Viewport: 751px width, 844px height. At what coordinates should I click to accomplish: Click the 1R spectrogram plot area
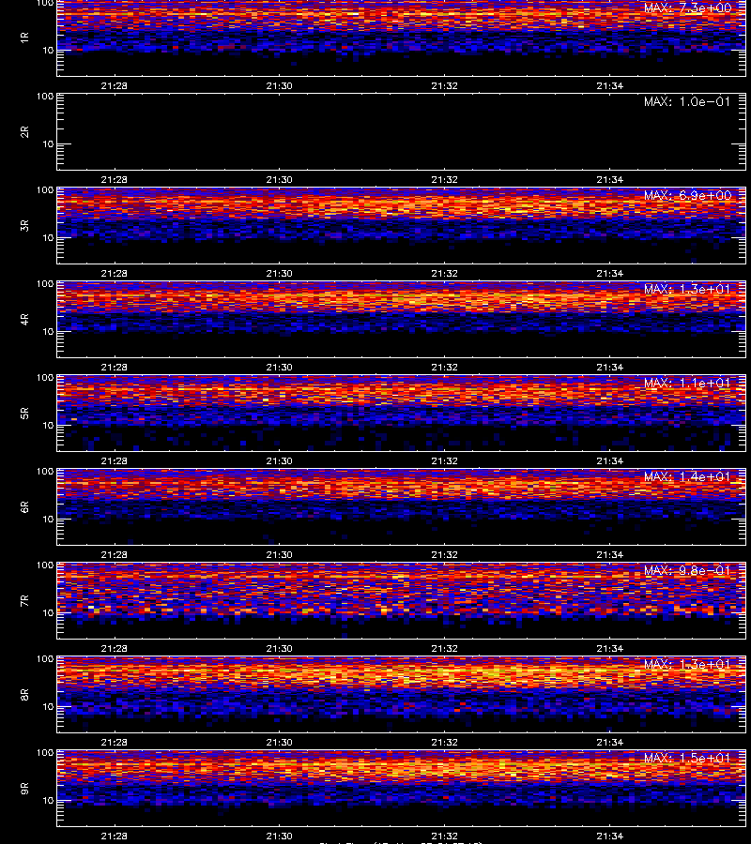pos(402,38)
